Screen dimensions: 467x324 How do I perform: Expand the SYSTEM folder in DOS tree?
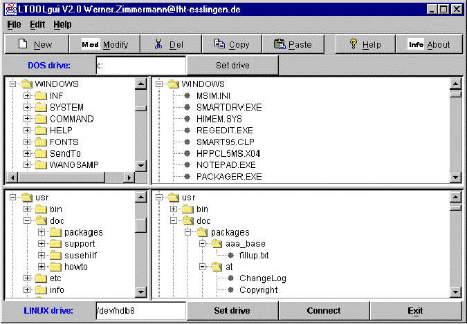coord(27,107)
